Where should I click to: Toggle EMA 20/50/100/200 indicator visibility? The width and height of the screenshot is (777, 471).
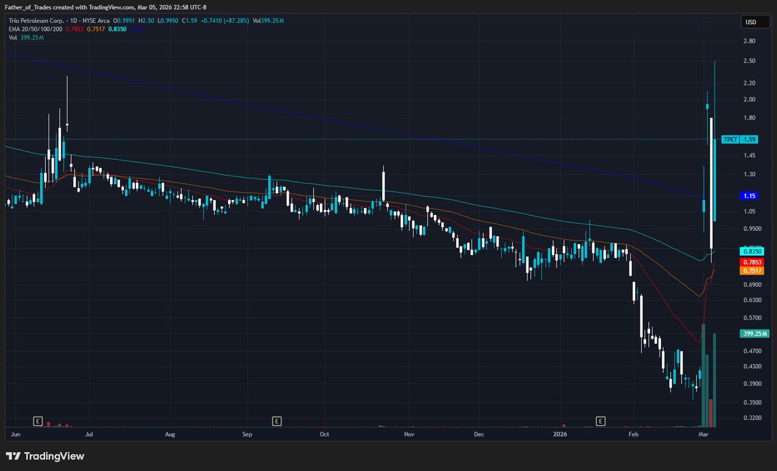pos(36,30)
